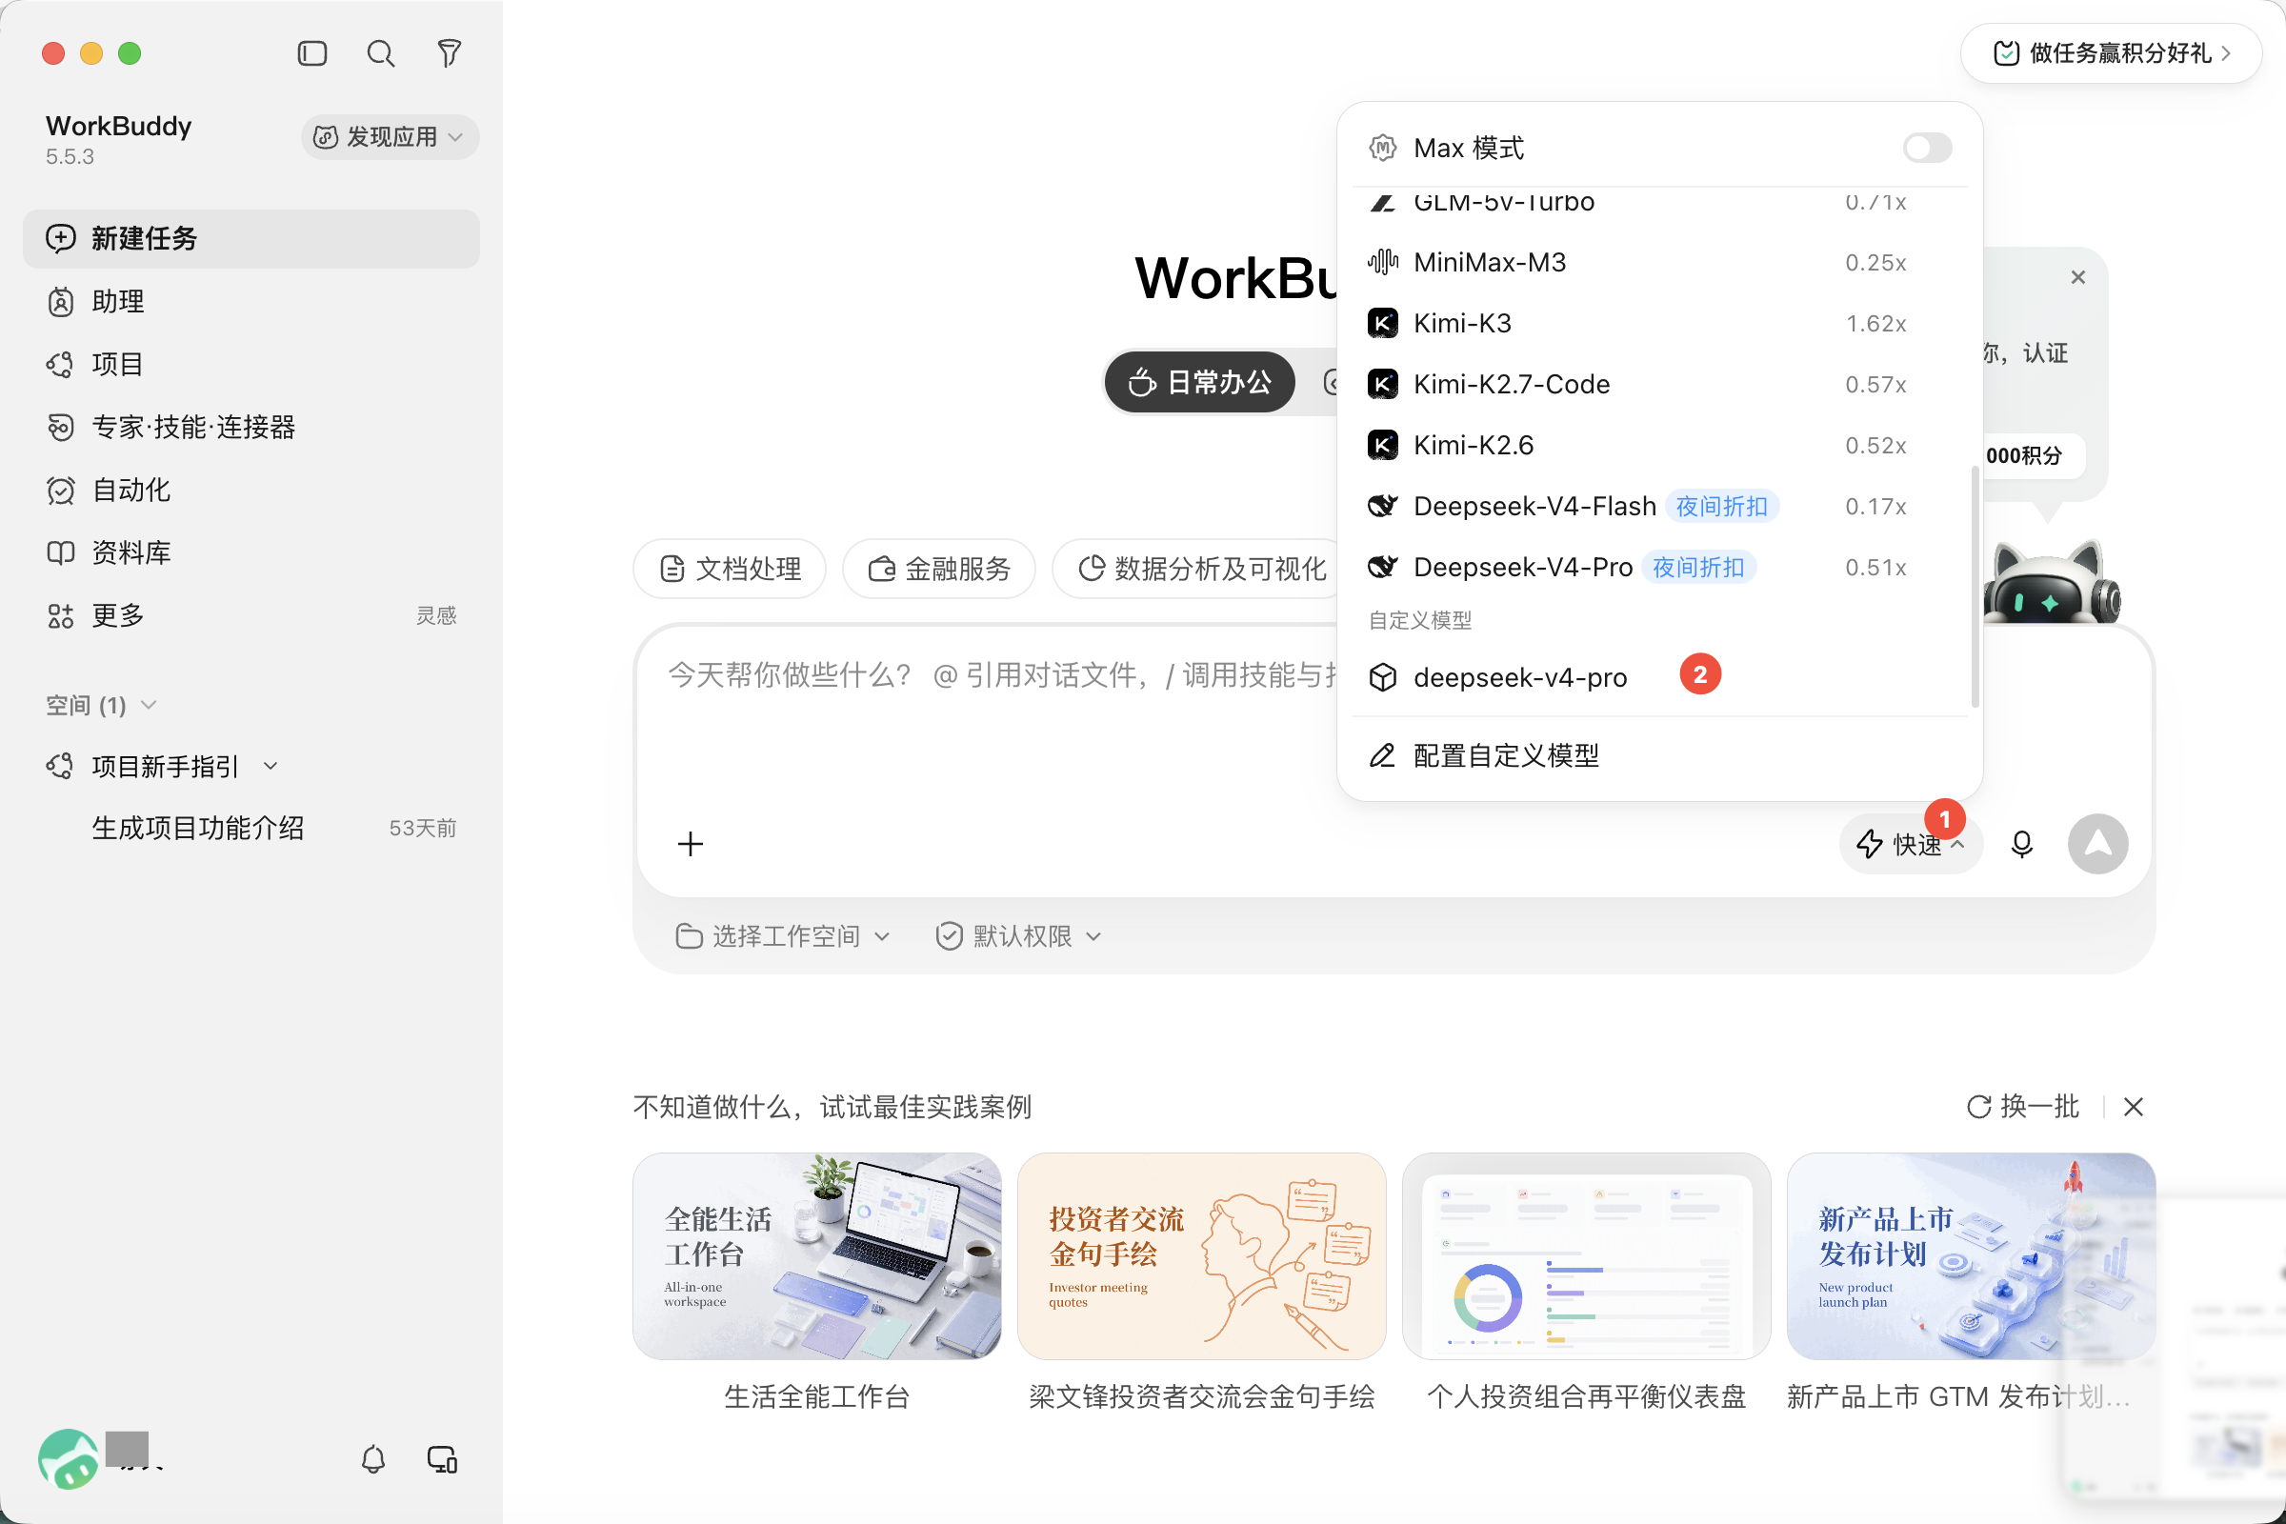Click the 金融服务 chip
The image size is (2286, 1524).
point(939,569)
